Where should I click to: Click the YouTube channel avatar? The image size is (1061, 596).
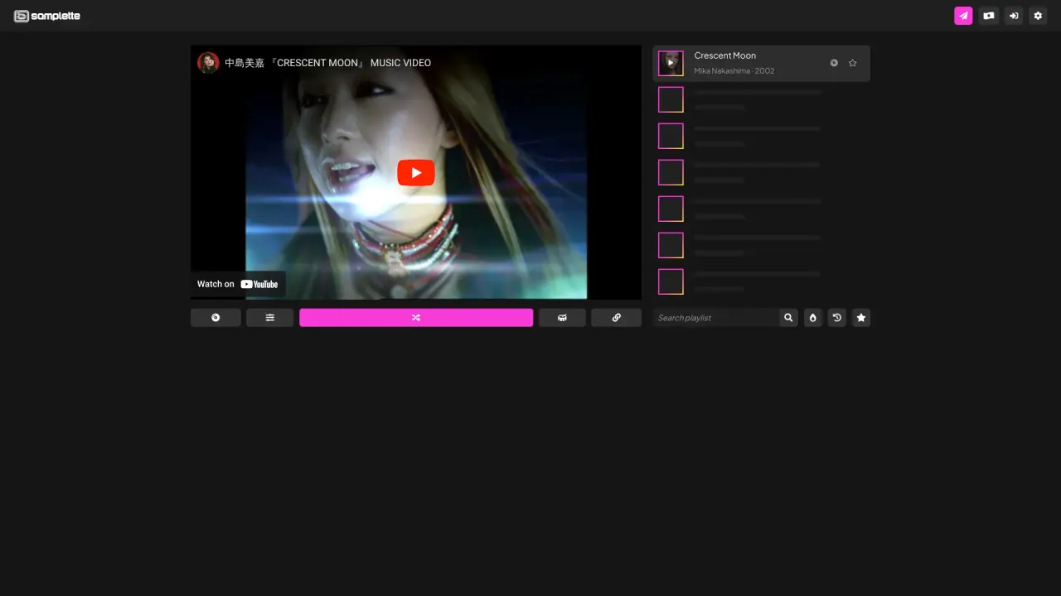[x=208, y=63]
